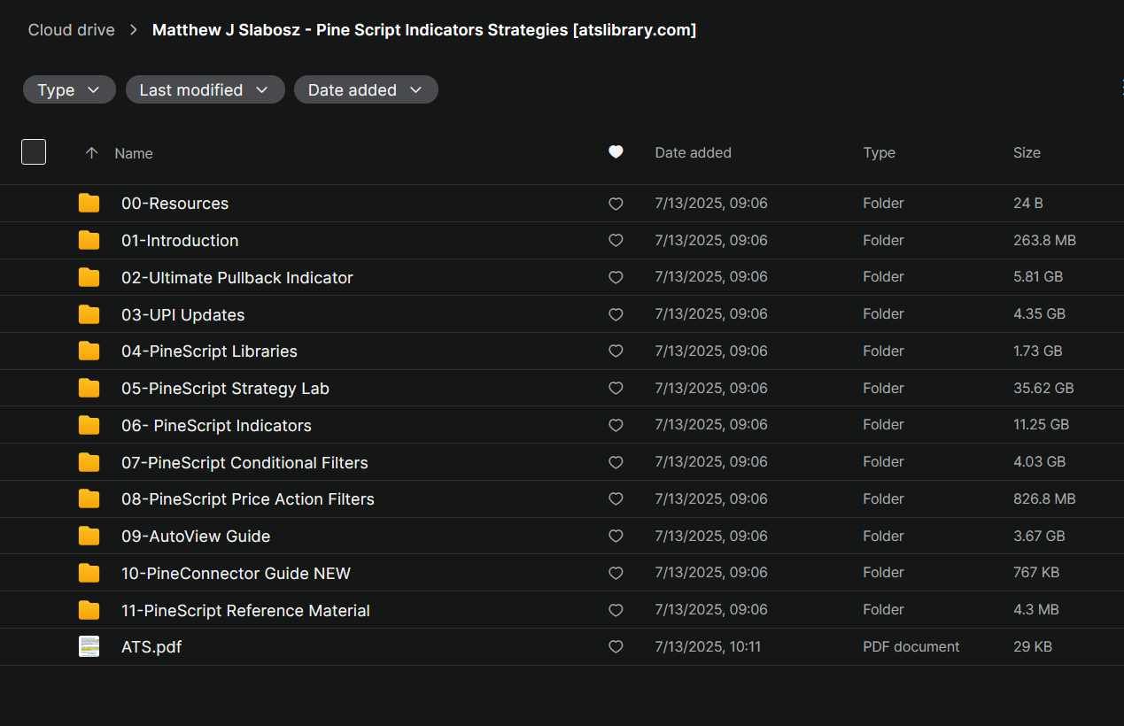Click the 11-PineScript Reference Material folder icon

[89, 610]
